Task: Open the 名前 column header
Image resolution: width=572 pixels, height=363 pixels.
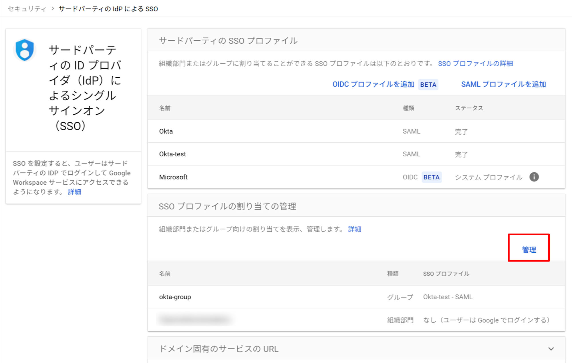Action: [164, 108]
